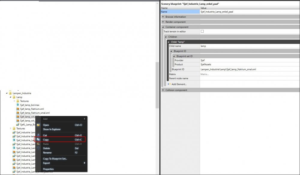Viewport: 300px width, 175px height.
Task: Select the Sjef_lamp_bol.max file icon
Action: (18, 105)
